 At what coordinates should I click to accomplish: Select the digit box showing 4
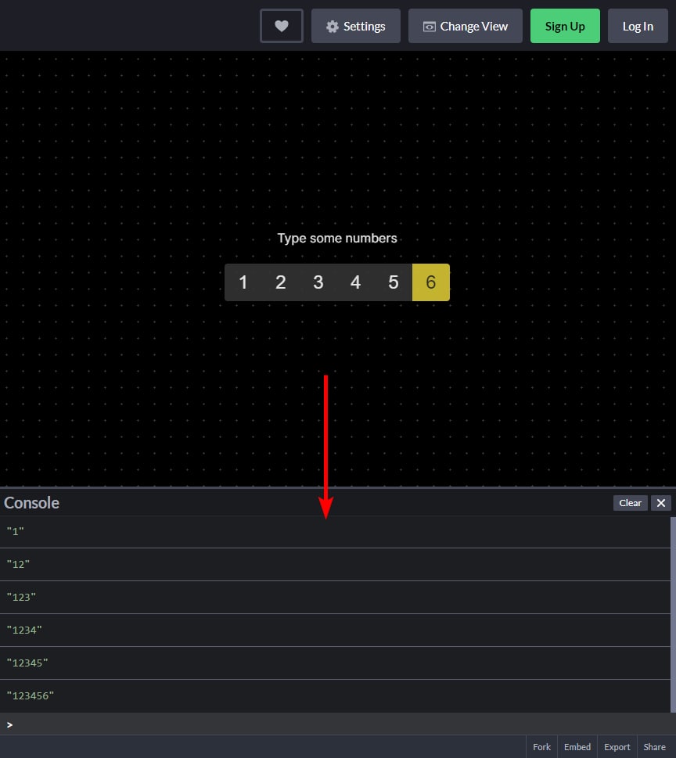[x=356, y=282]
